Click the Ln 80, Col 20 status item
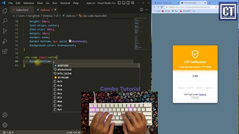The height and width of the screenshot is (134, 239). pos(73,133)
